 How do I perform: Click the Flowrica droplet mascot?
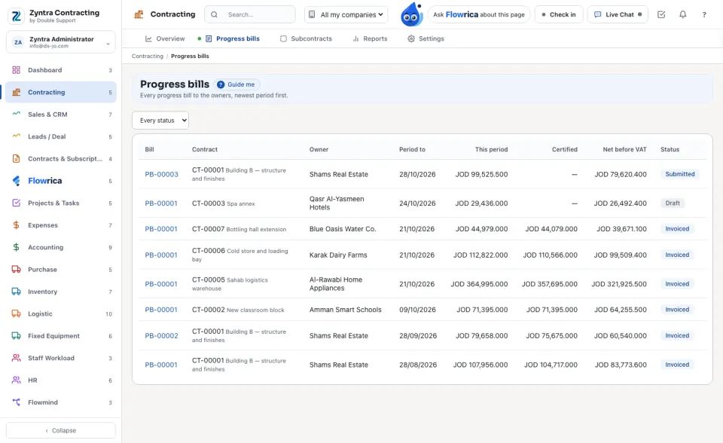[x=411, y=14]
